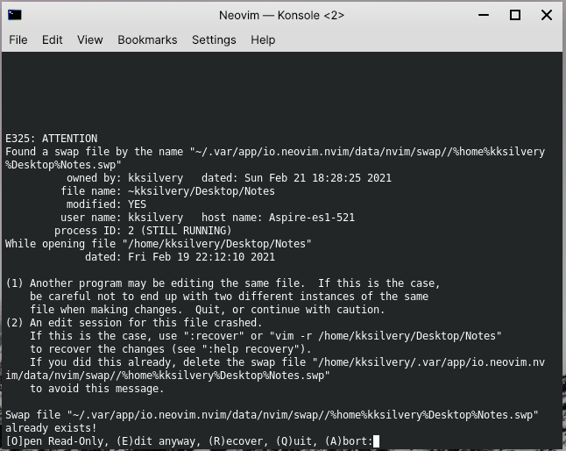This screenshot has width=566, height=451.
Task: Open the Bookmarks menu
Action: [x=147, y=39]
